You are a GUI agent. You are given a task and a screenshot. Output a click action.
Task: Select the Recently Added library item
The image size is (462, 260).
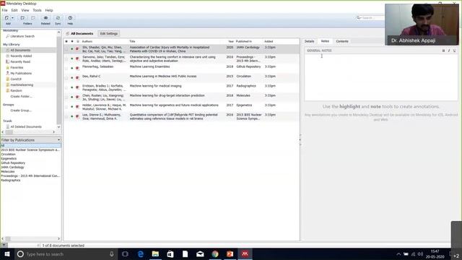[21, 56]
